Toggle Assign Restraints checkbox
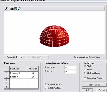107x92 pixels. pos(46,84)
